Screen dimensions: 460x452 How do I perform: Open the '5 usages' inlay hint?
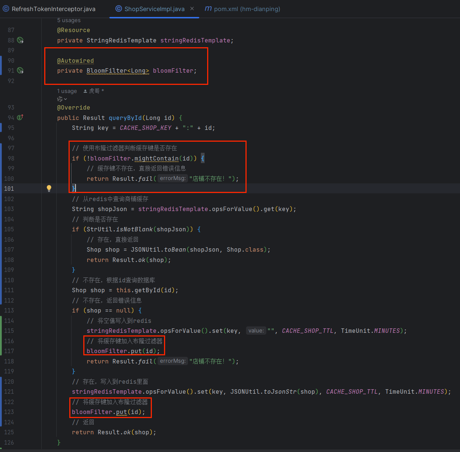pos(69,20)
